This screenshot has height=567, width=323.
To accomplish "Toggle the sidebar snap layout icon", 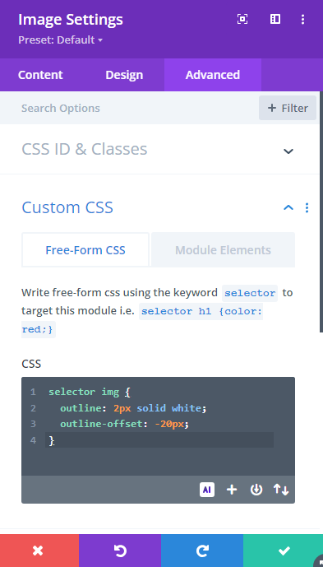I will (x=275, y=19).
